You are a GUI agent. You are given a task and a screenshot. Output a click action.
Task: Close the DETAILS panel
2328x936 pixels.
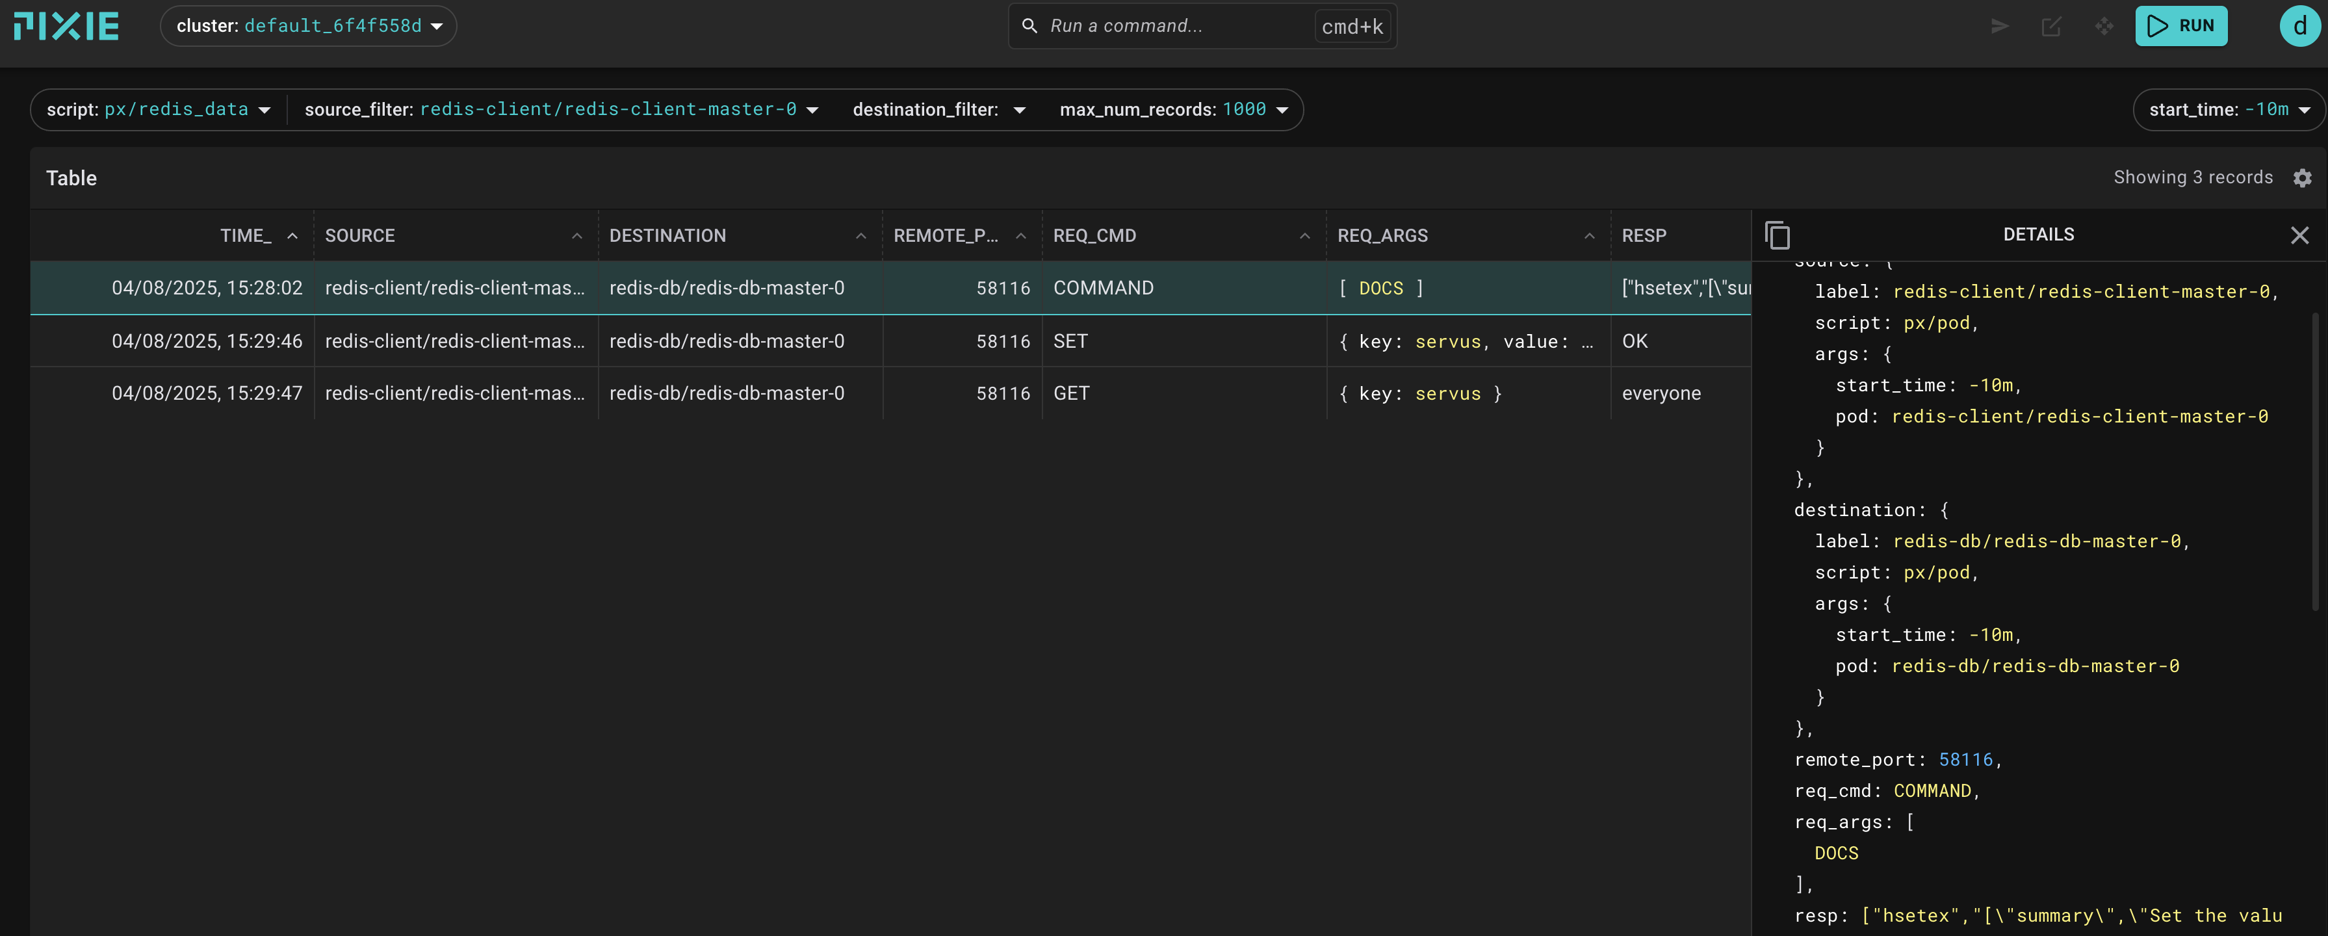[x=2300, y=236]
